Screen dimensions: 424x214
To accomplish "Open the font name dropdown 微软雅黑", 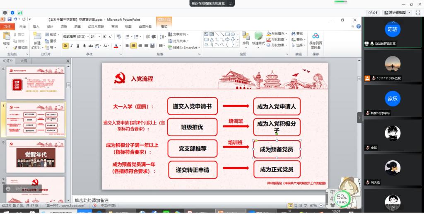I will (75, 36).
